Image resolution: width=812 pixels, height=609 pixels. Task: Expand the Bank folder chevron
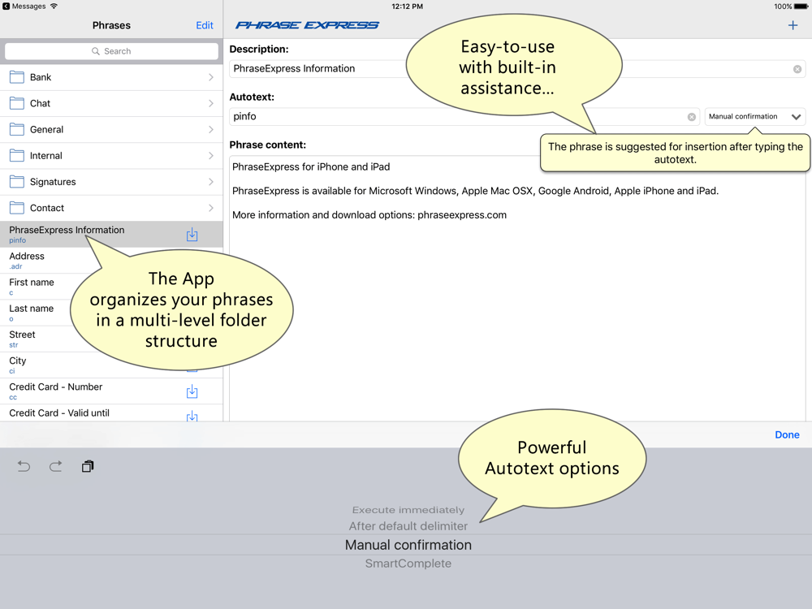(211, 77)
